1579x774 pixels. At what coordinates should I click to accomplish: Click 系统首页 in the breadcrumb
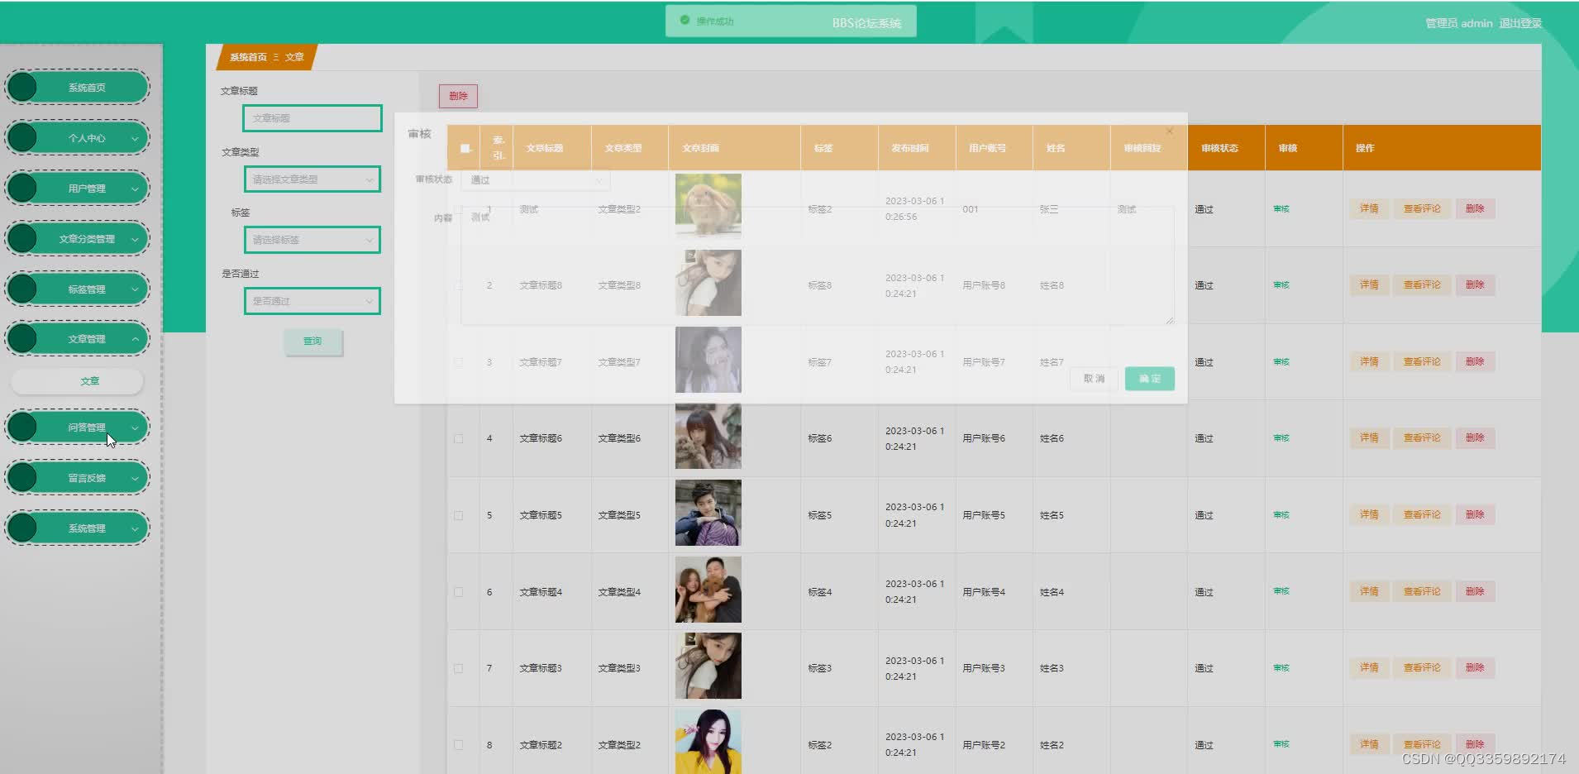[x=248, y=57]
